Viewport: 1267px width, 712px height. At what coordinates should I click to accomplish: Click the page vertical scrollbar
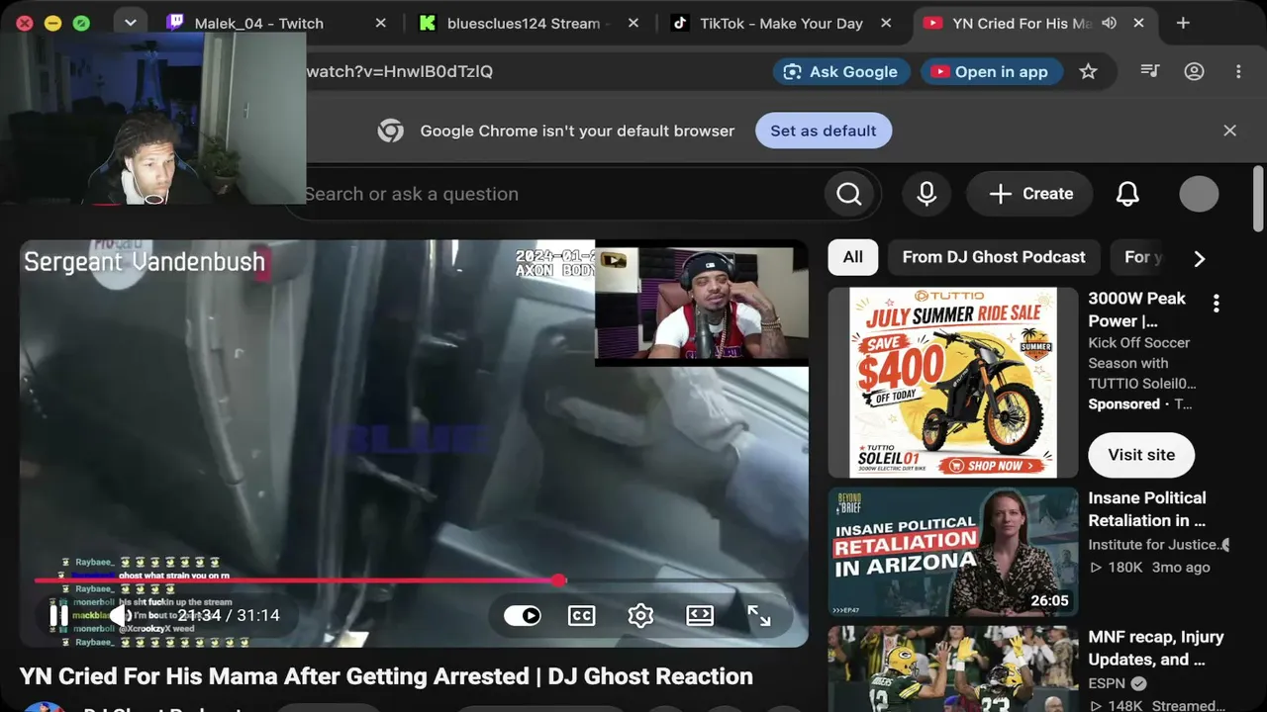click(x=1258, y=198)
